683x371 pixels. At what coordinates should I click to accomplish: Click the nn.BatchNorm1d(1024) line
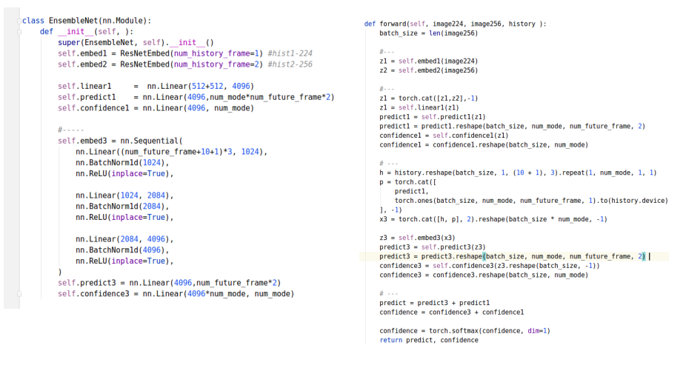point(122,163)
